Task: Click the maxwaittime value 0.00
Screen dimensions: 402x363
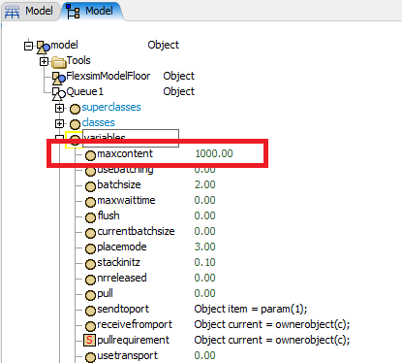Action: pos(204,200)
